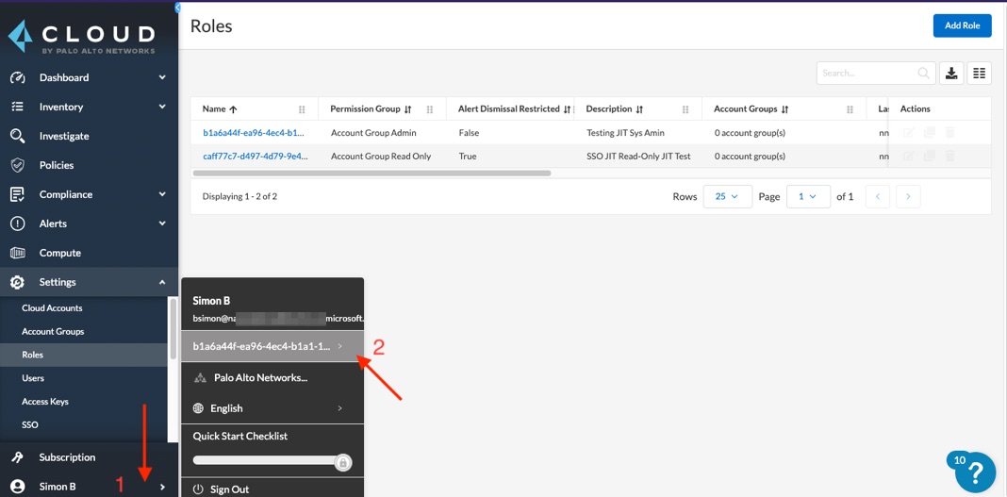
Task: Click the download table data icon
Action: tap(951, 73)
